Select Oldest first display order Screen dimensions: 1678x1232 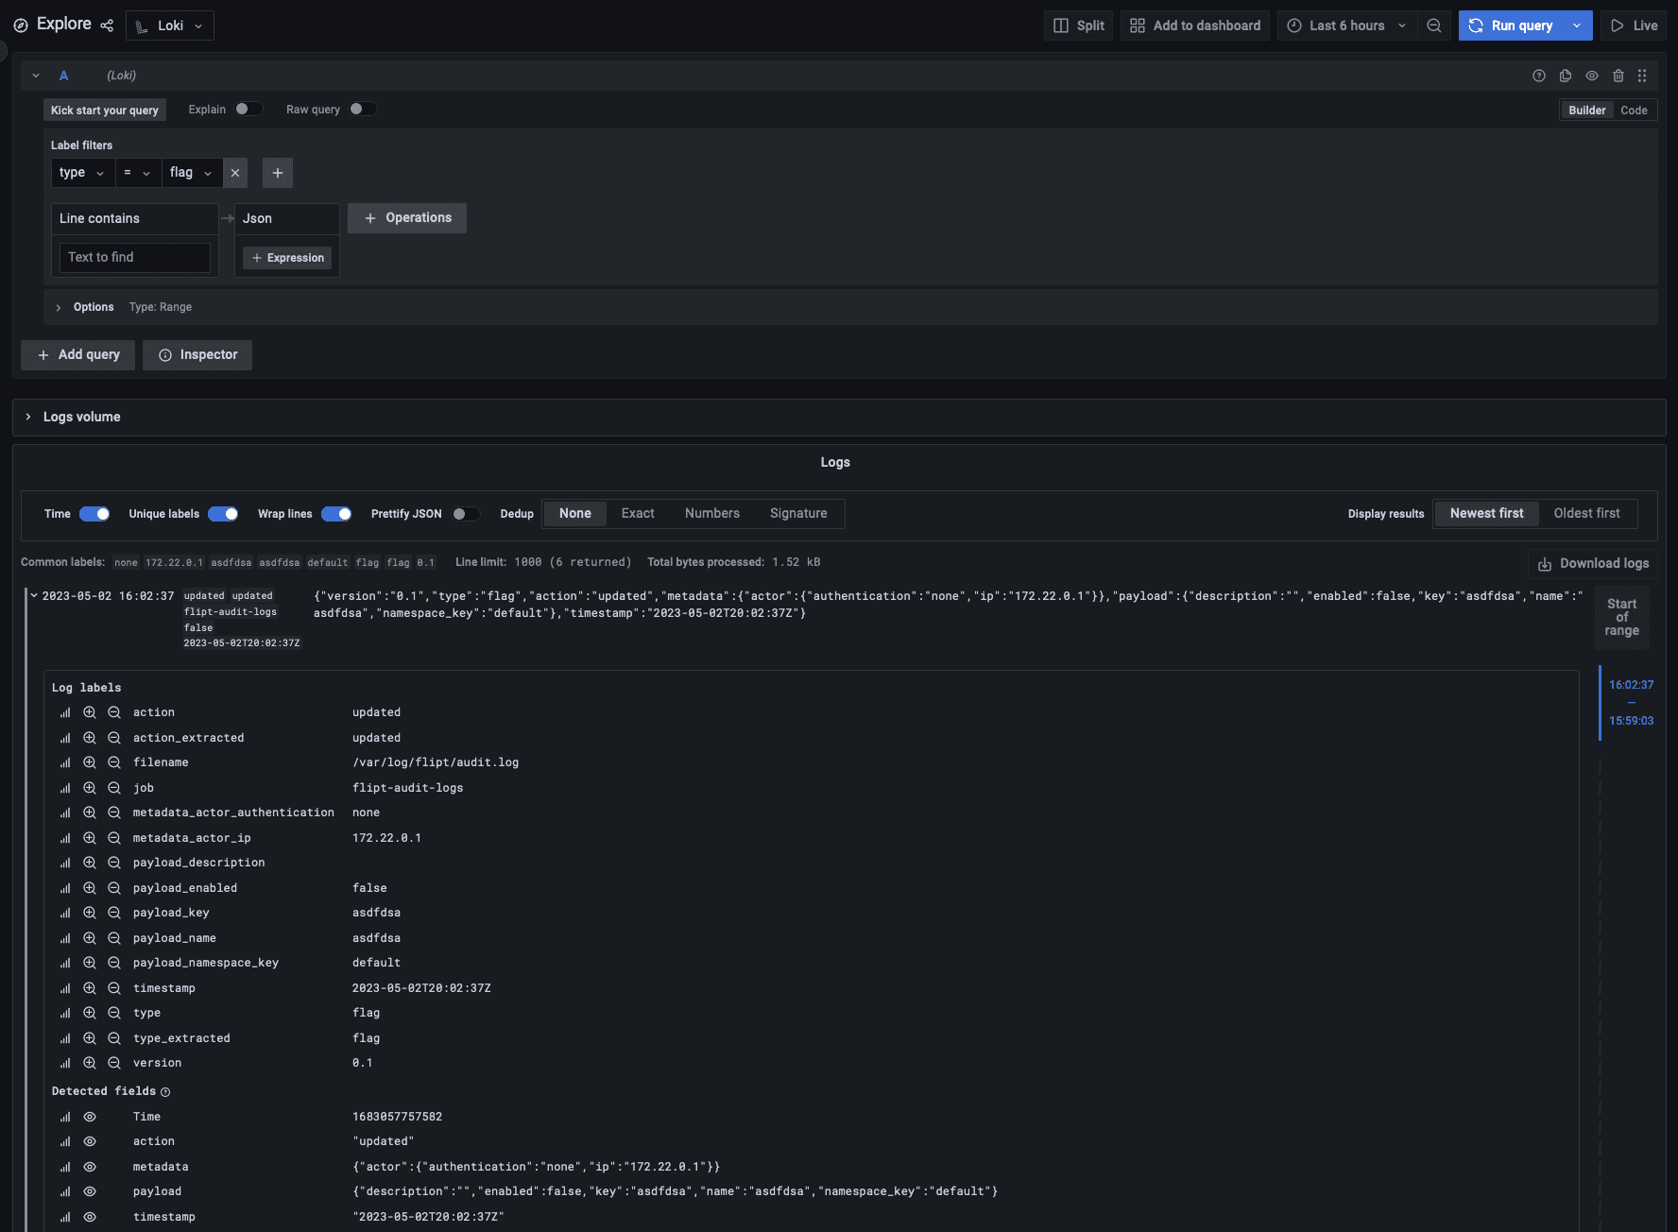pyautogui.click(x=1587, y=513)
